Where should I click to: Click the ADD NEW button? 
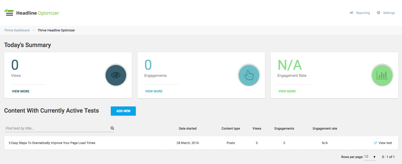click(x=123, y=111)
